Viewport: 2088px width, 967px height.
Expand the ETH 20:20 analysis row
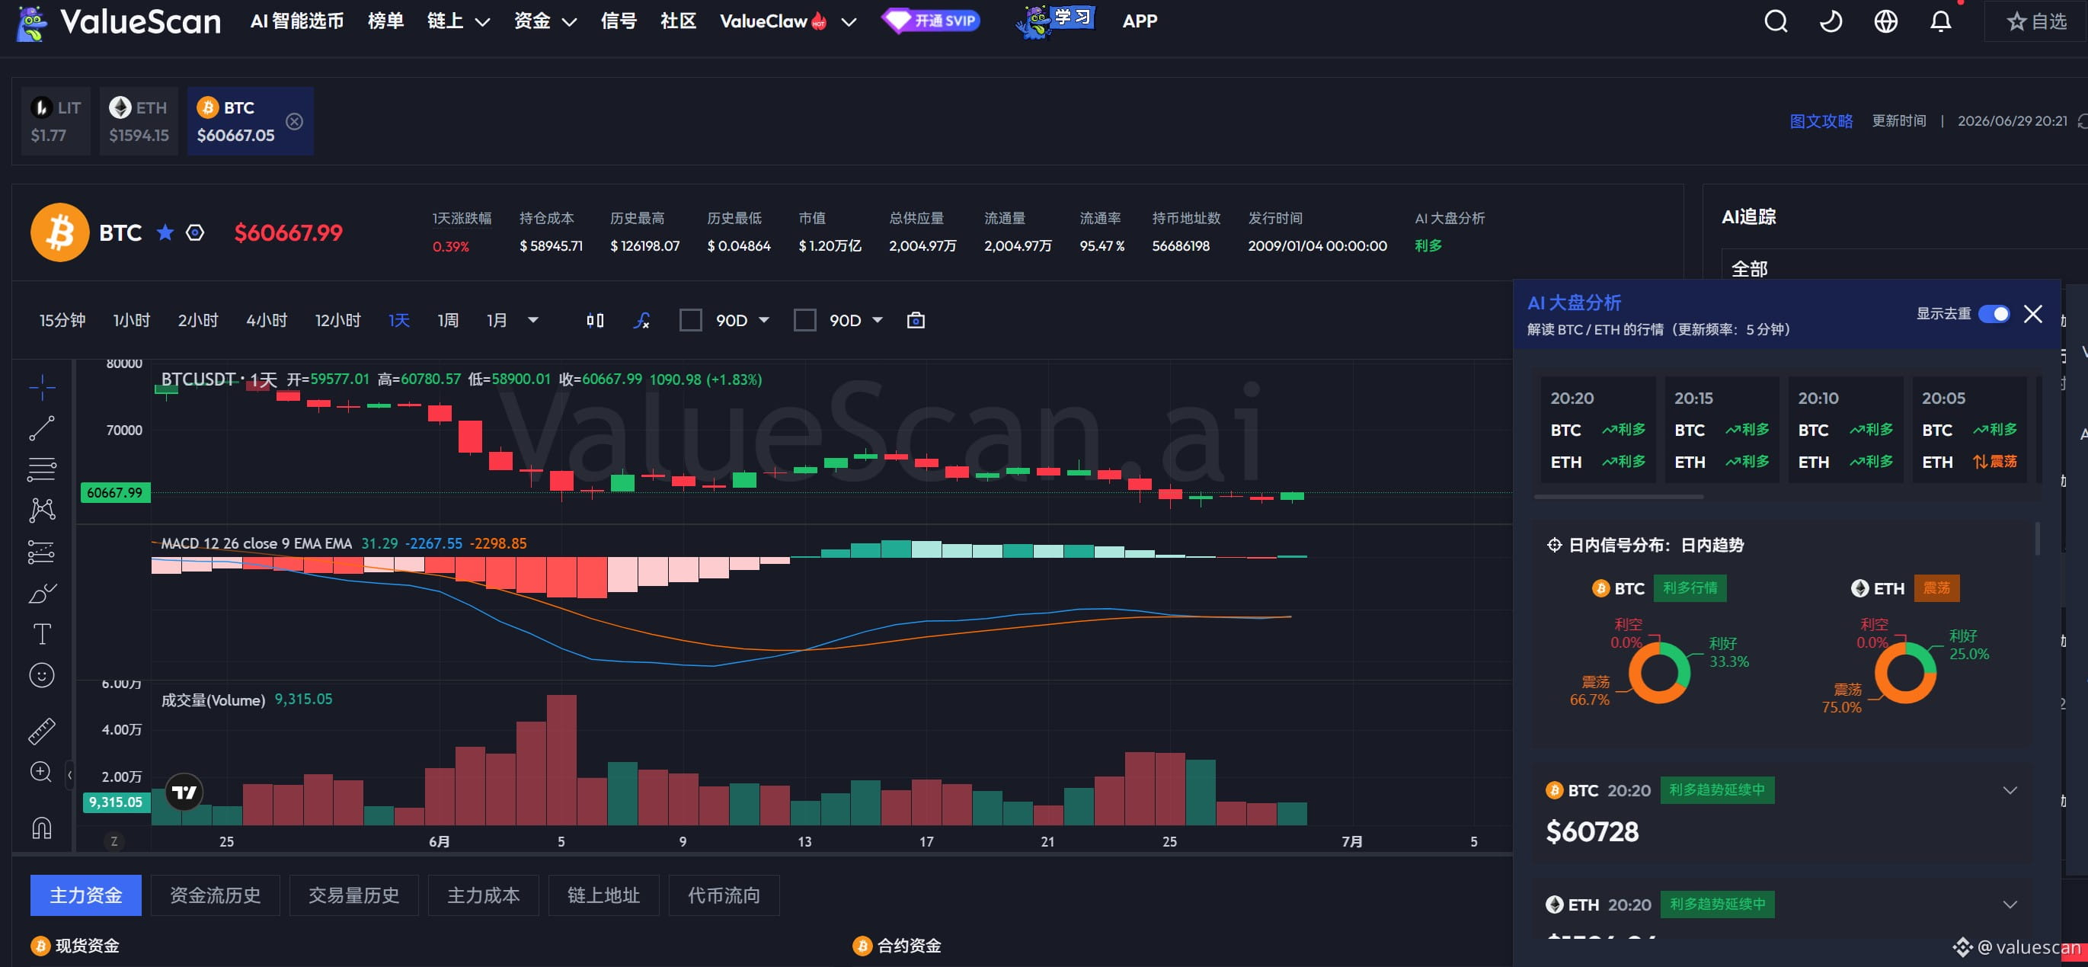(2010, 905)
